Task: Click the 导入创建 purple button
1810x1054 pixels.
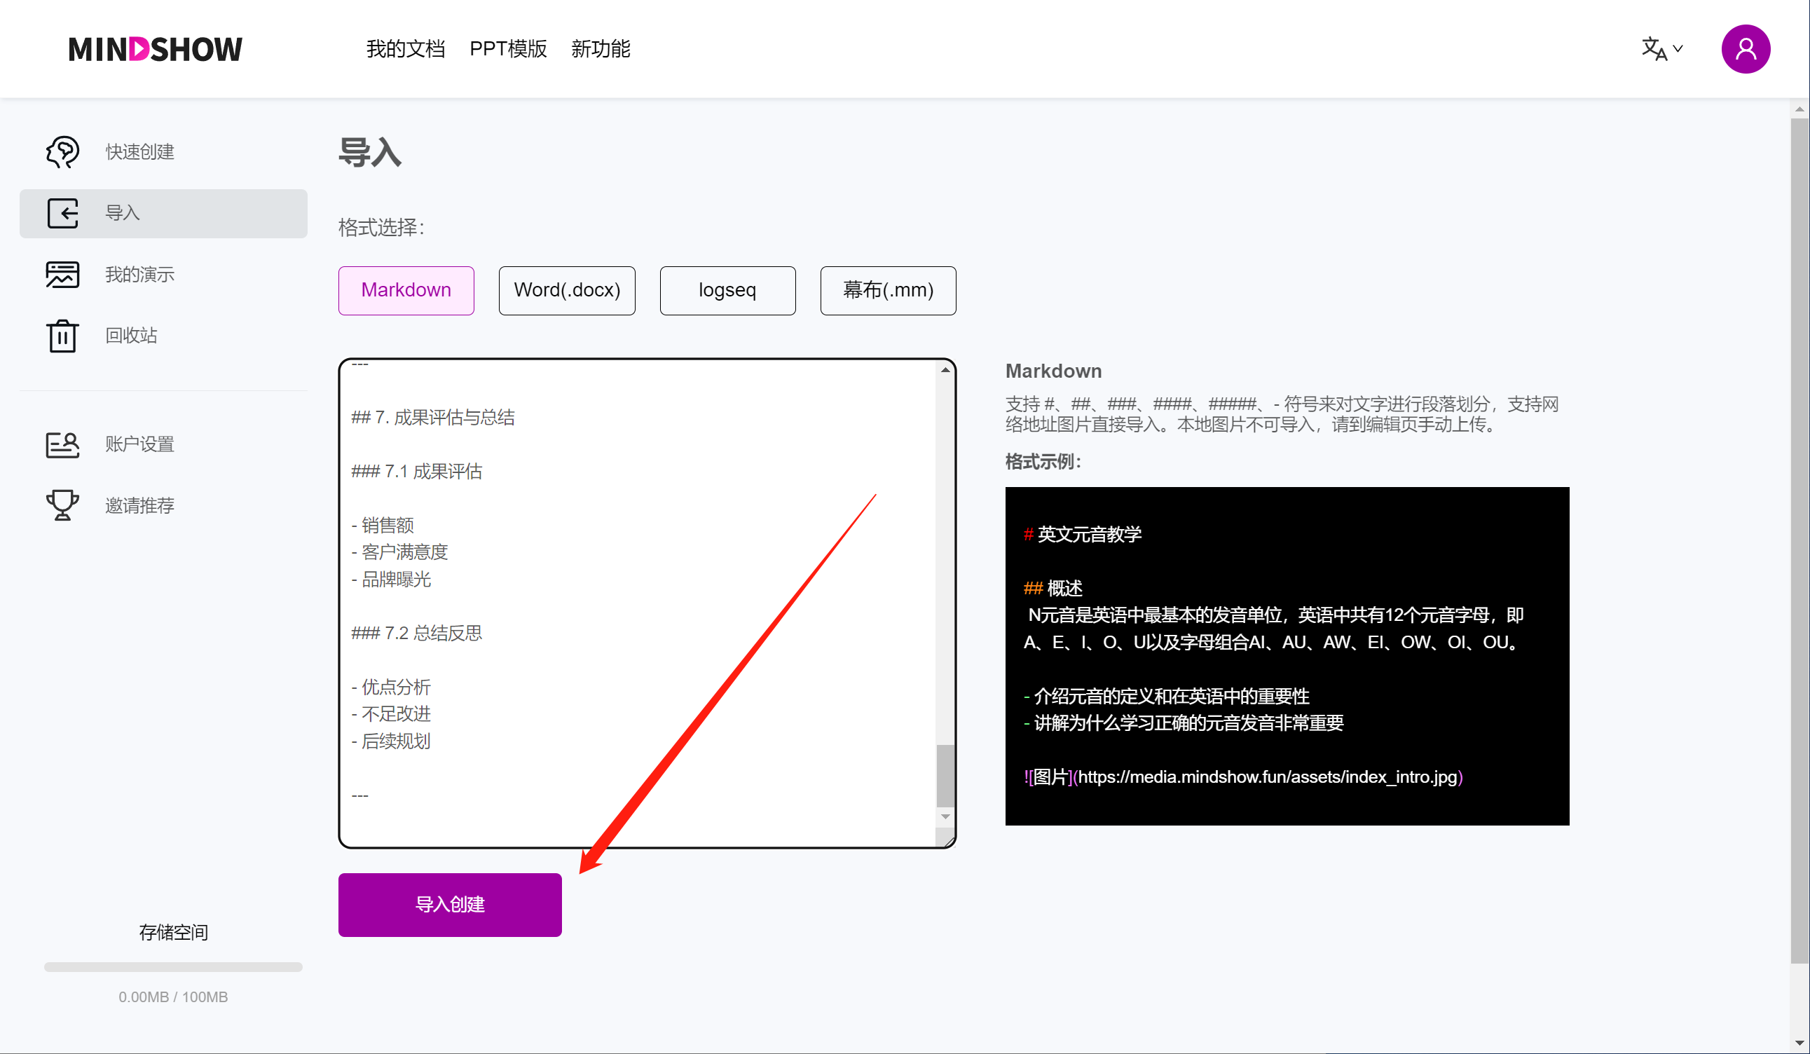Action: click(450, 904)
